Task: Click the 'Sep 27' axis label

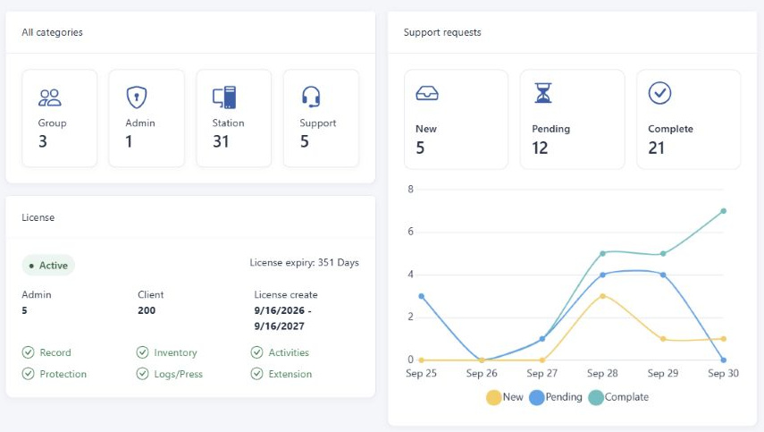Action: pyautogui.click(x=542, y=373)
